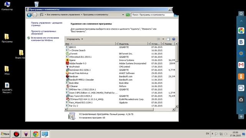Select CCleaner in the list
This screenshot has height=138, width=246.
[x=120, y=86]
